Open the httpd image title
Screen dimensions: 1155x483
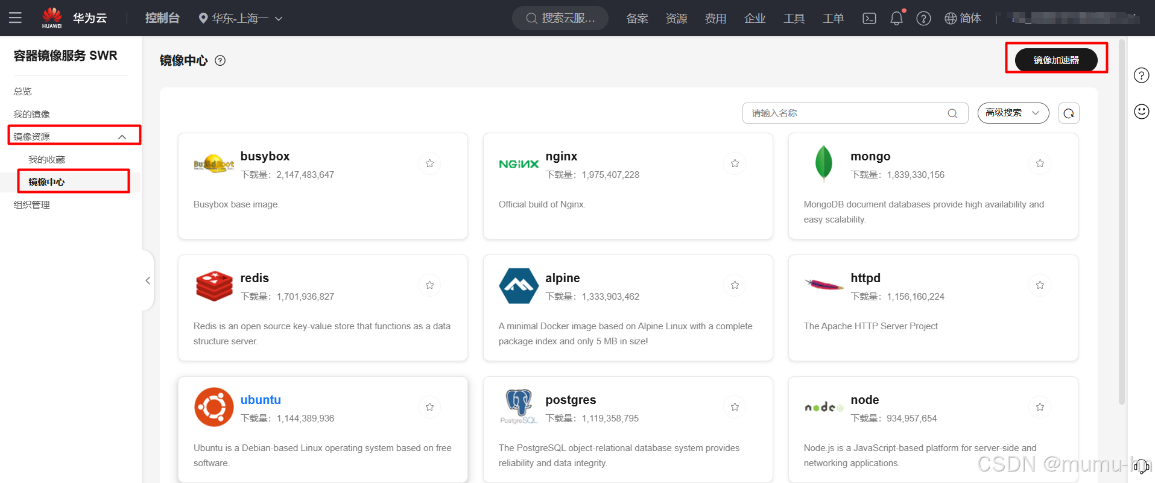click(x=865, y=278)
